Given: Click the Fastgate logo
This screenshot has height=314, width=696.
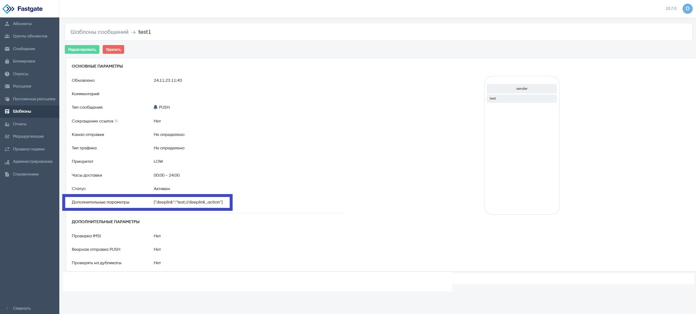Looking at the screenshot, I should (x=23, y=9).
